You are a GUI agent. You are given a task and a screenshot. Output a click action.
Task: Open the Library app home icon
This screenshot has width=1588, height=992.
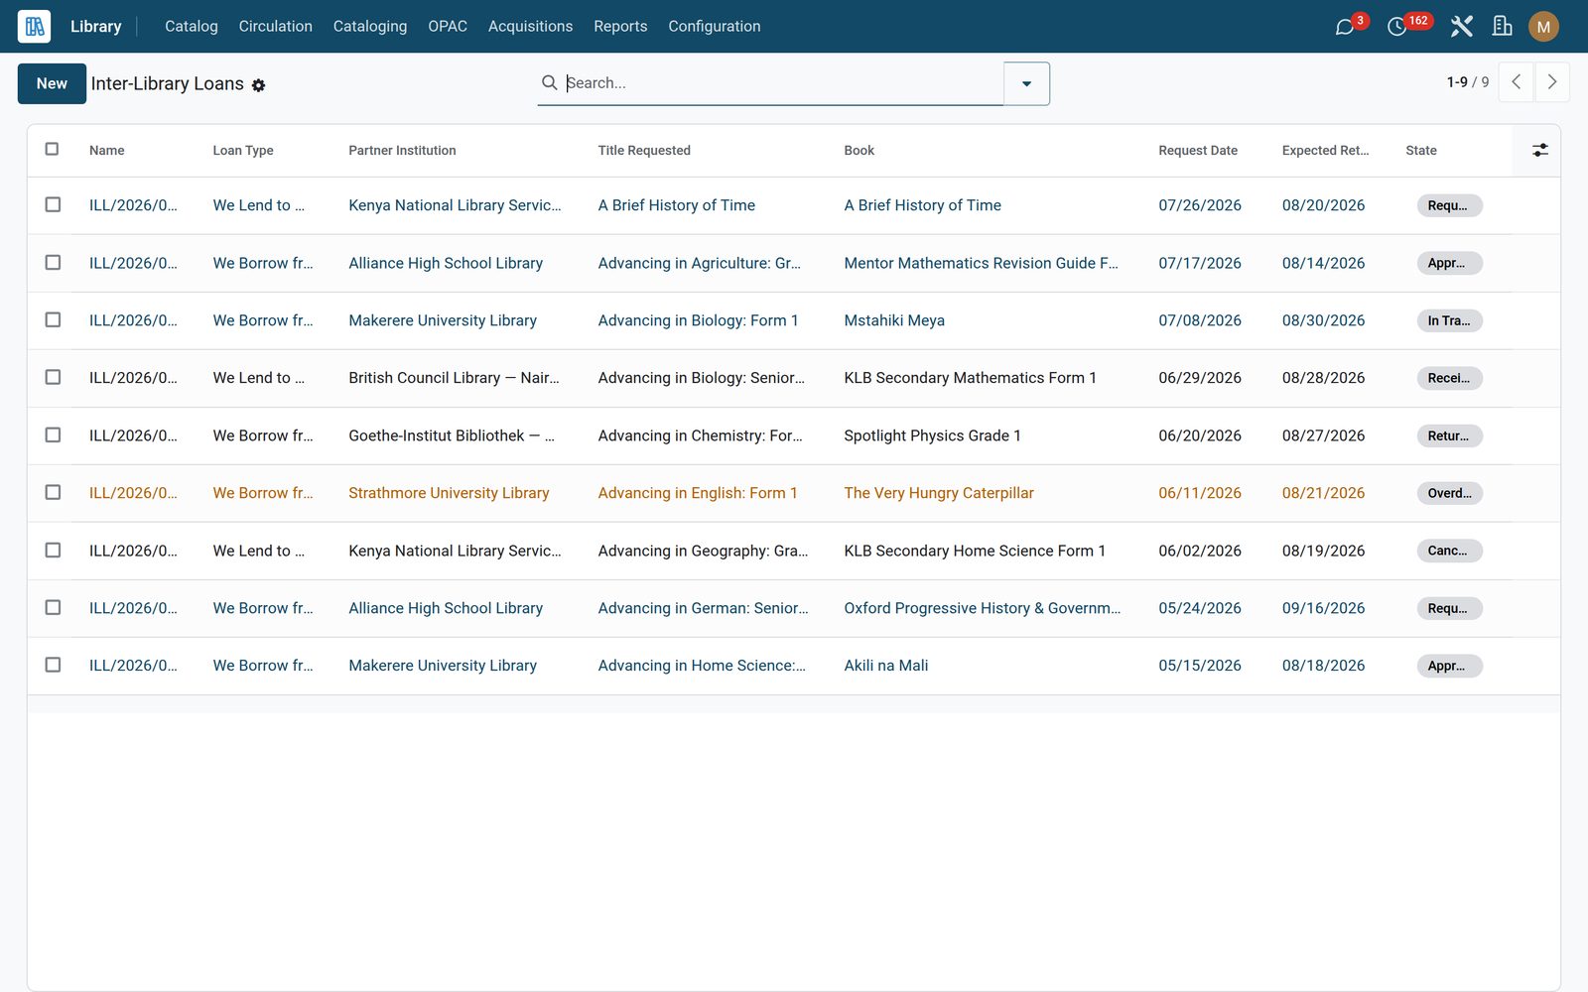pos(34,27)
